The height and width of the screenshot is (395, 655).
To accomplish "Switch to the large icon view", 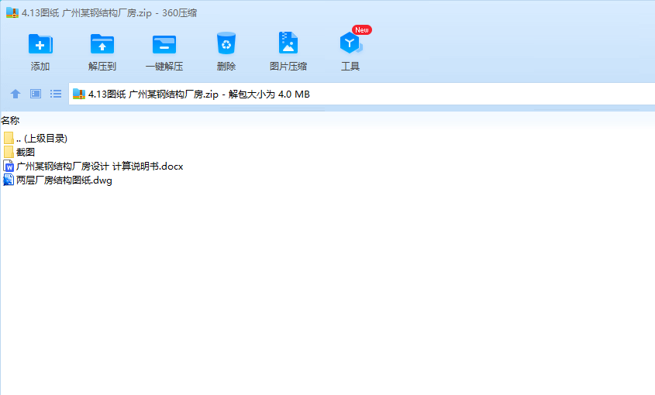I will pyautogui.click(x=36, y=94).
